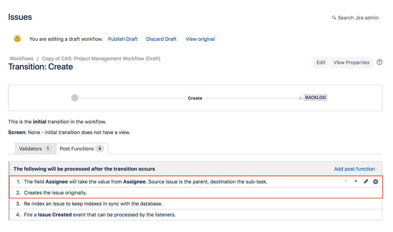This screenshot has width=393, height=232.
Task: Click the Issues page heading
Action: coord(20,17)
